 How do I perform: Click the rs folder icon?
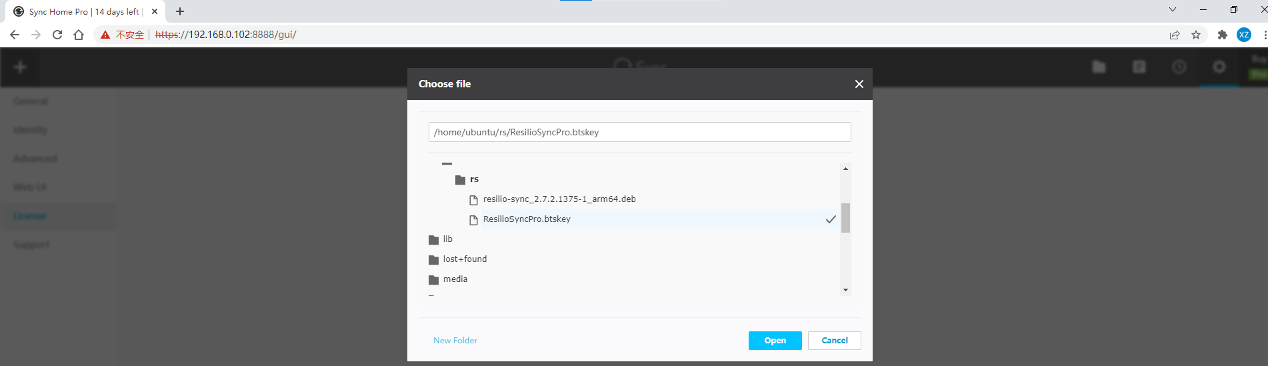pos(460,180)
